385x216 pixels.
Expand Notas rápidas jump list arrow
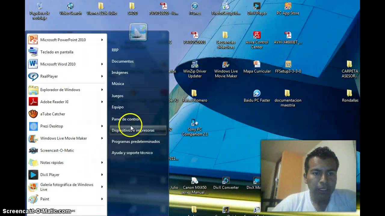102,163
